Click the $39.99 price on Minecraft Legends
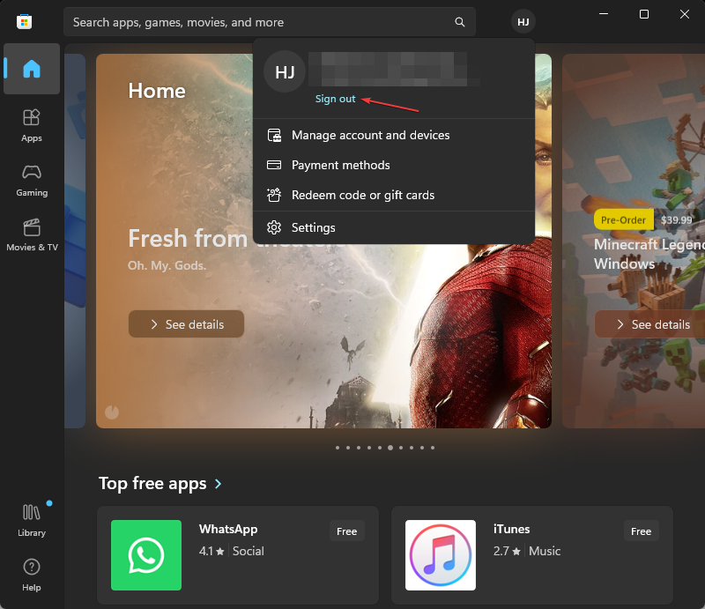 [x=676, y=220]
